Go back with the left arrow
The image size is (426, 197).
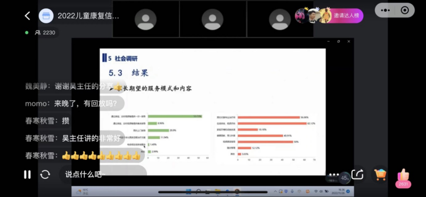coord(28,16)
